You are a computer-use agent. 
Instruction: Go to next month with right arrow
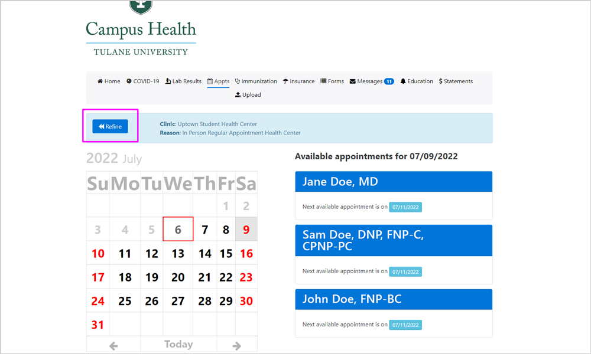pos(237,346)
